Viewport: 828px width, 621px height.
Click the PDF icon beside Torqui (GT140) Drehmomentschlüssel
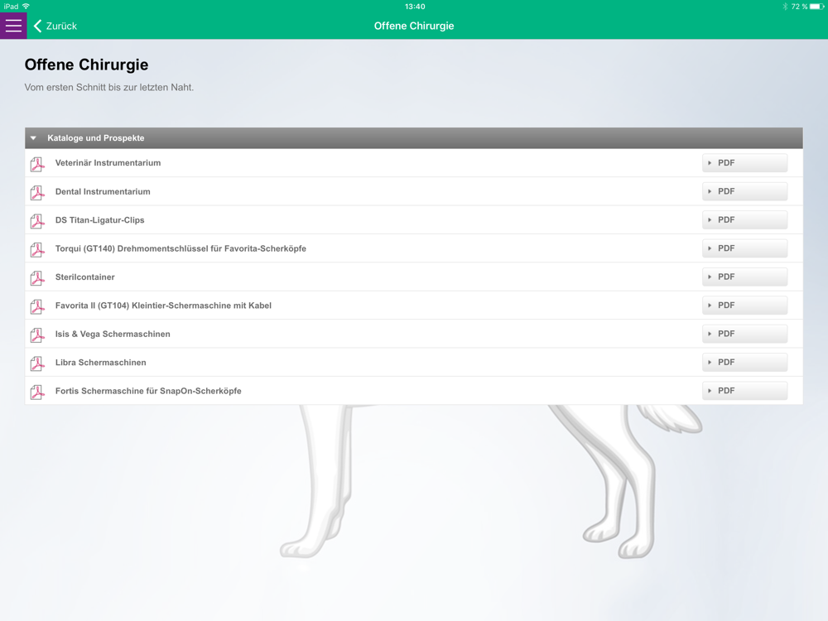(37, 249)
